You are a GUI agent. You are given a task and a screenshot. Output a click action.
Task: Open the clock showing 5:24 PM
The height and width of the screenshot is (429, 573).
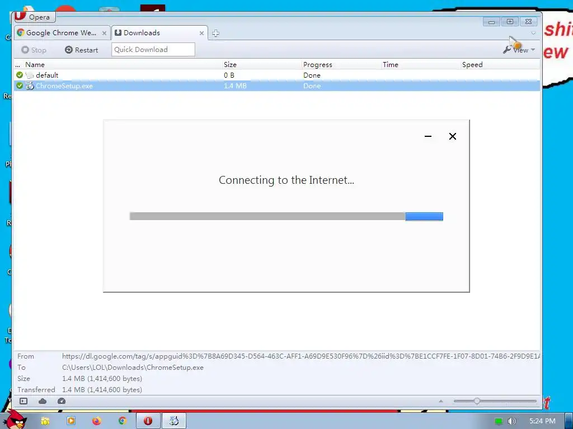coord(542,421)
